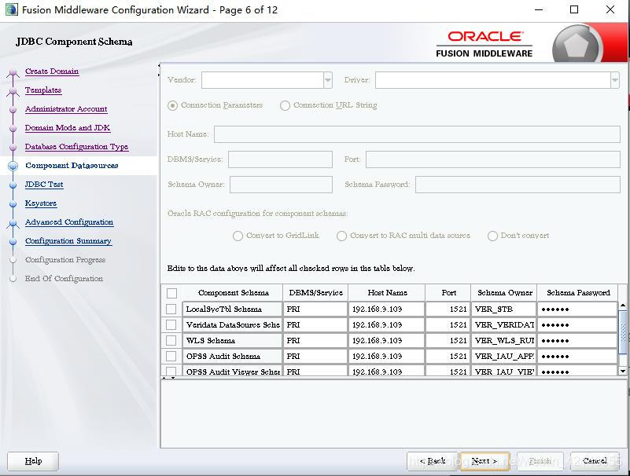
Task: Click the table scrollbar down arrow
Action: pos(623,372)
